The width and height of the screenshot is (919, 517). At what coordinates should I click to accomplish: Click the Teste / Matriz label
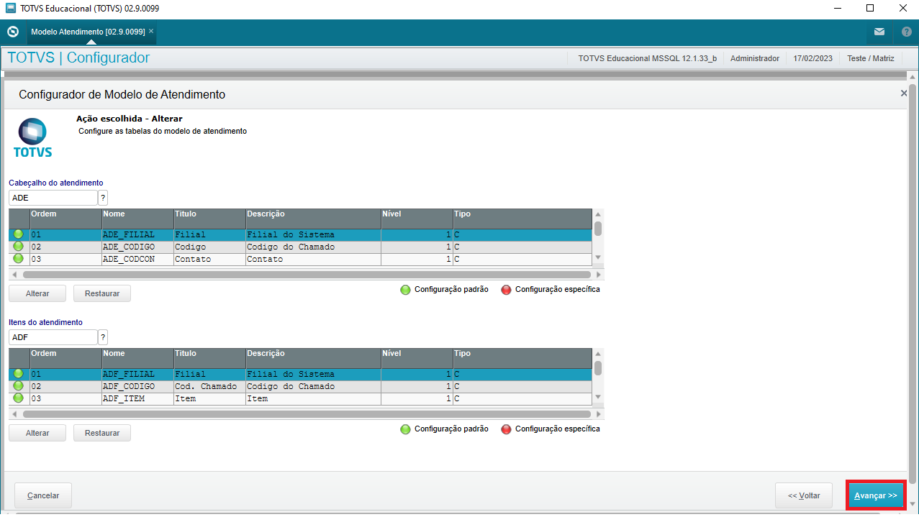coord(871,58)
